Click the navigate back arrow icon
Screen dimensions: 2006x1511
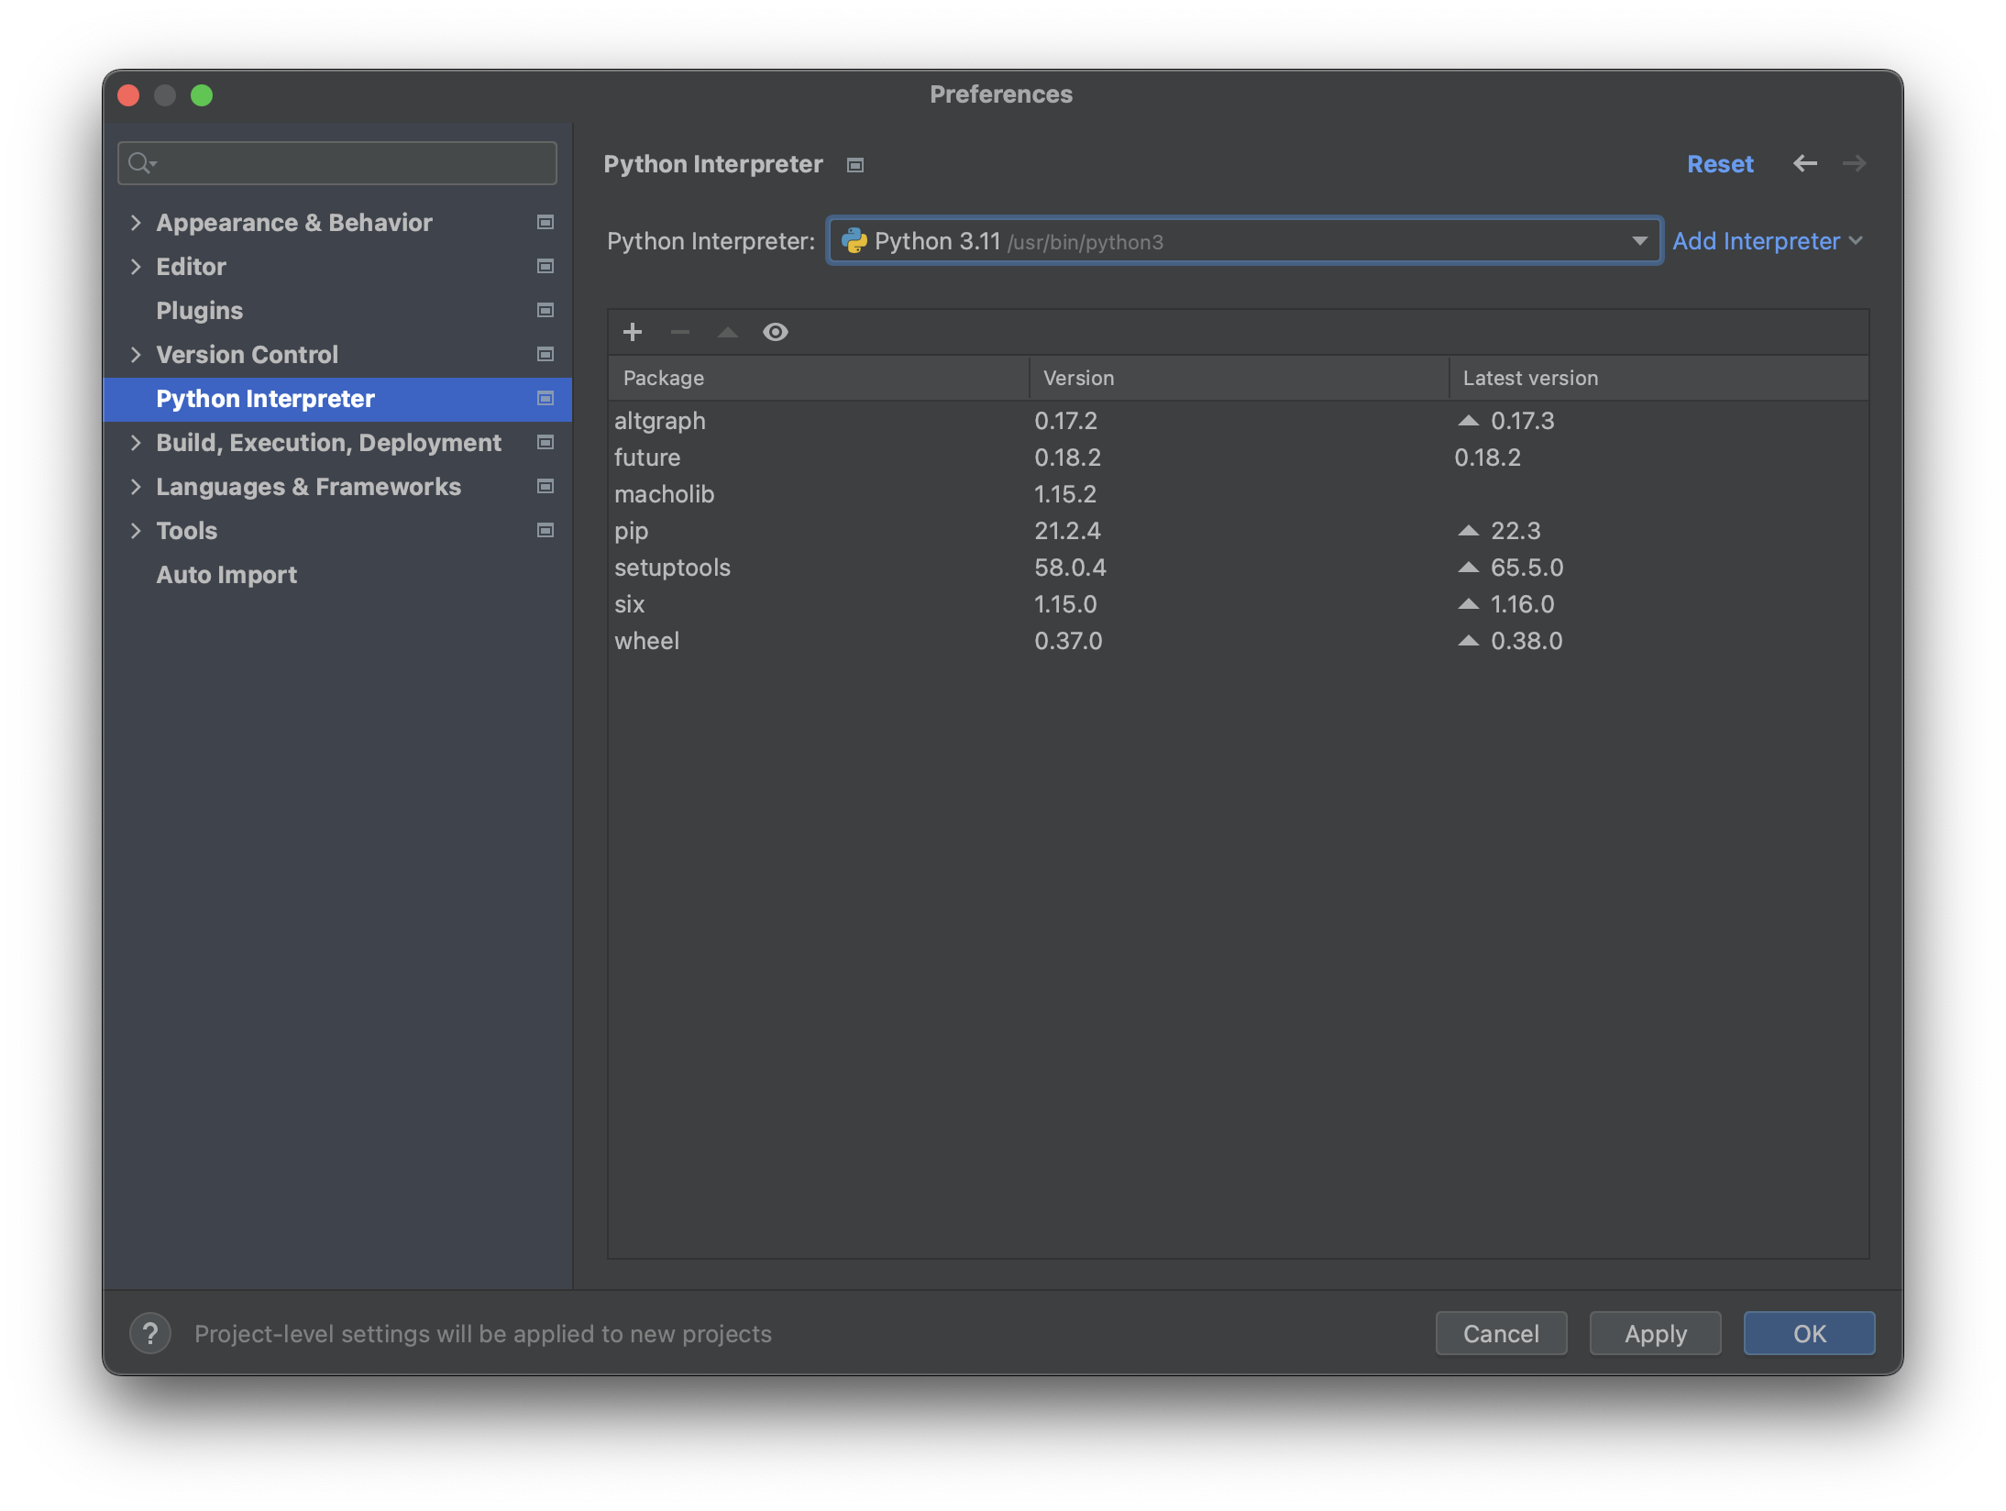pos(1802,162)
